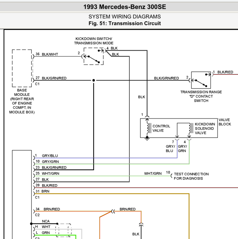
Task: Select the "KICKDOWN SOLENOID VALVE" label
Action: (x=205, y=128)
